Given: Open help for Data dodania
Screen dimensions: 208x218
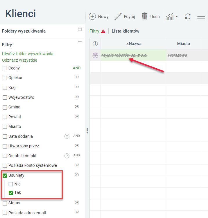Looking at the screenshot, I should pos(67,136).
